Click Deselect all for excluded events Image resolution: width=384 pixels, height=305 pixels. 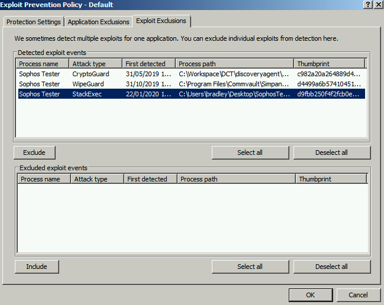pos(331,267)
